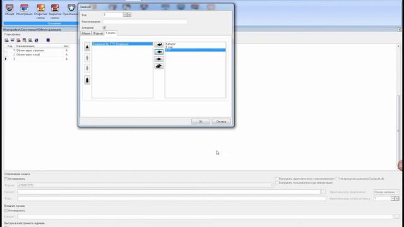Viewport: 404px width, 227px height.
Task: Decrease the bottom-right identifier stepper with minus
Action: (393, 199)
